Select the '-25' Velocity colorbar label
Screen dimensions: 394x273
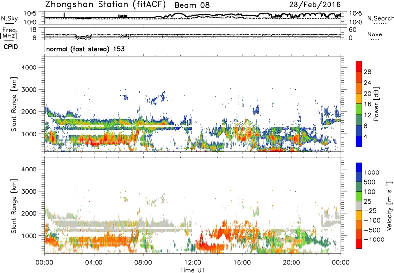[369, 210]
